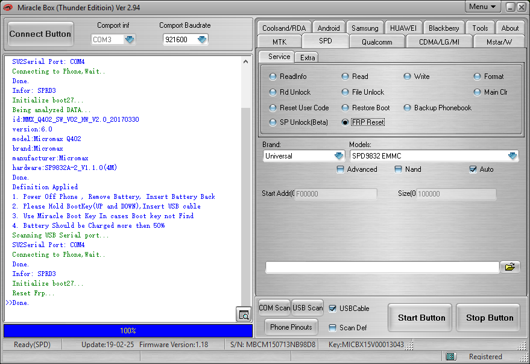Select the Reset User Code radio option

(299, 108)
